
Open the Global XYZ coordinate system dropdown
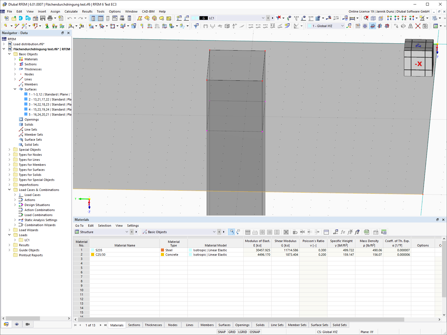click(343, 26)
